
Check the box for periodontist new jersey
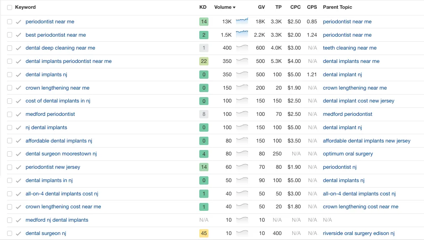tap(10, 167)
